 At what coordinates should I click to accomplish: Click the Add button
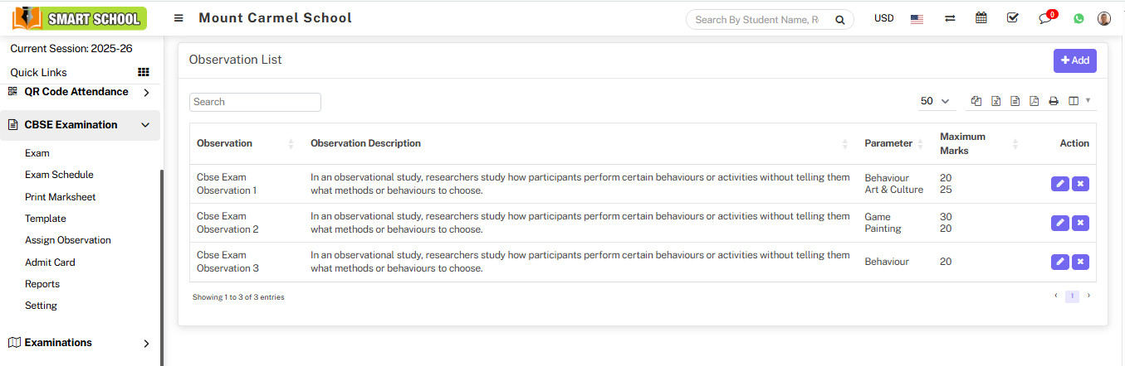pos(1074,60)
